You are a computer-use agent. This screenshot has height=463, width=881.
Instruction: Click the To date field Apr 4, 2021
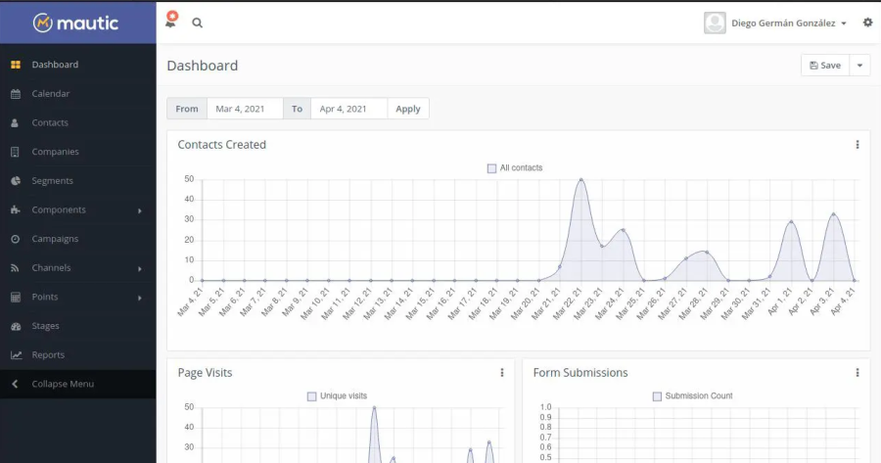click(x=348, y=109)
